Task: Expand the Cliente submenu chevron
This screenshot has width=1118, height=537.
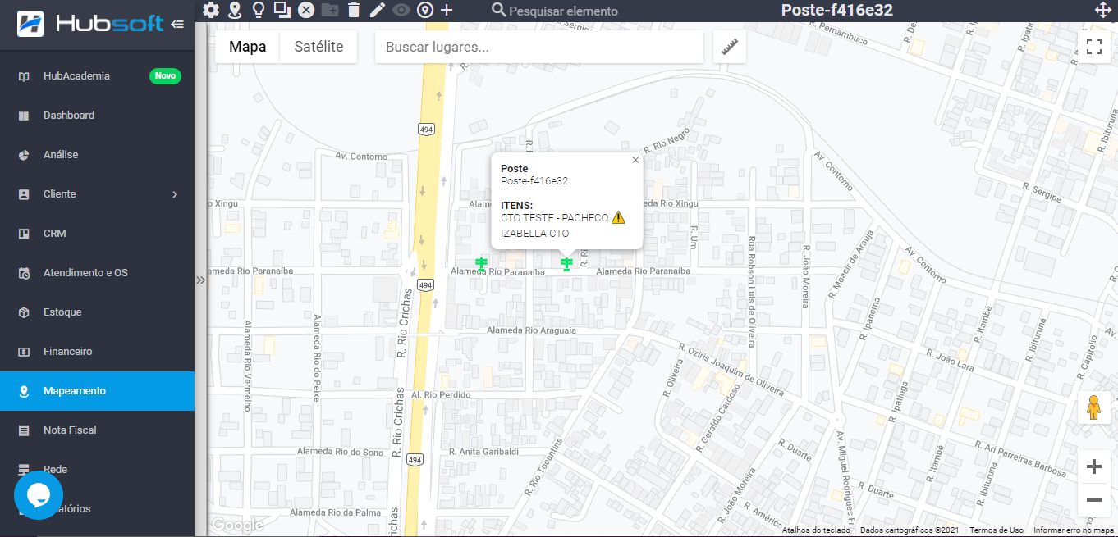Action: (x=175, y=194)
